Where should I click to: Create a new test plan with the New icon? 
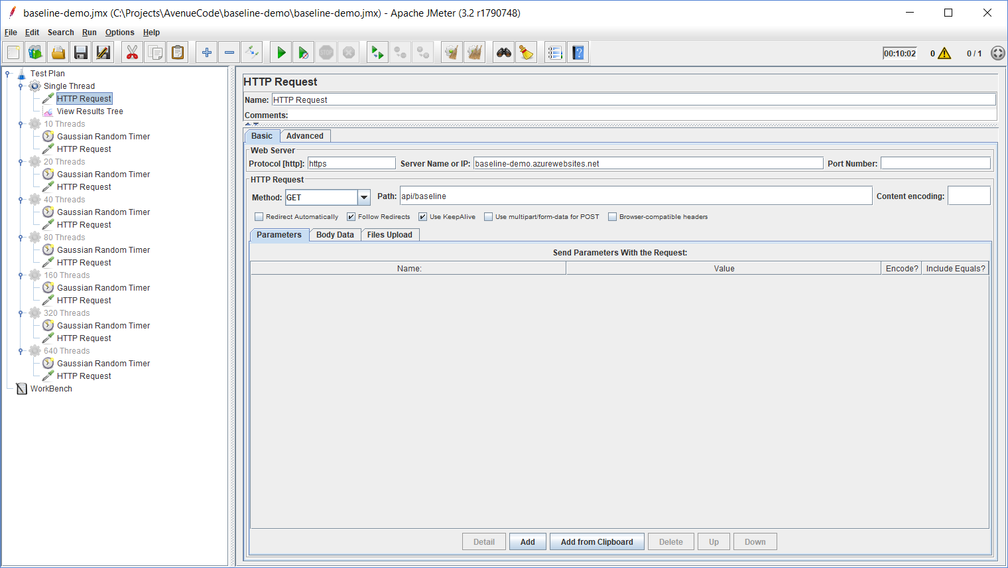coord(13,52)
